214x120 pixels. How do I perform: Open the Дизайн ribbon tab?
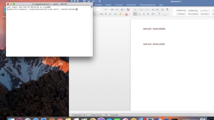click(98, 5)
